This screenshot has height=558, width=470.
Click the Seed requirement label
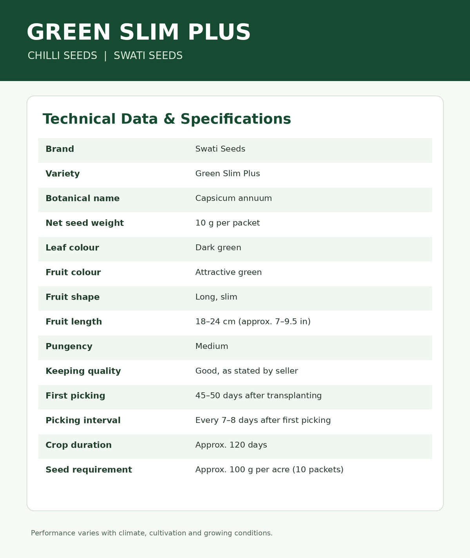[x=89, y=470]
